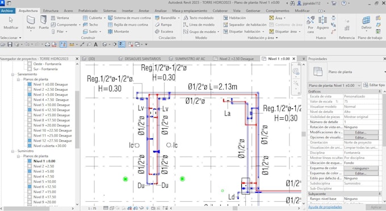The image size is (386, 211).
Task: Collapse Planos de planta under Suministro
Action: click(x=19, y=156)
